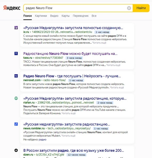Open the news.rambler.ru result title link
Viewport: 152px width, 158px height.
(67, 124)
